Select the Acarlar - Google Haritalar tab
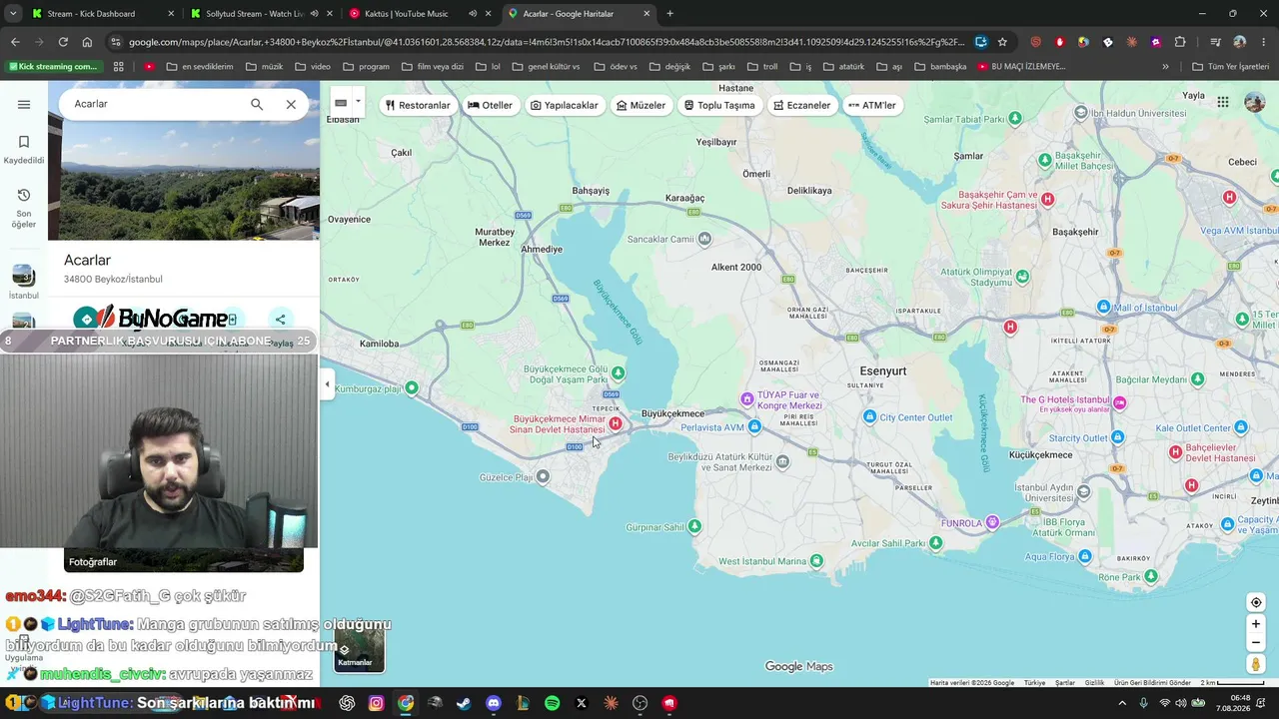This screenshot has width=1279, height=719. coord(579,14)
